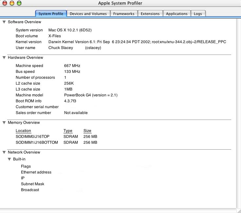Image resolution: width=241 pixels, height=213 pixels.
Task: Click the '(cstacey)' short name
Action: coord(93,48)
